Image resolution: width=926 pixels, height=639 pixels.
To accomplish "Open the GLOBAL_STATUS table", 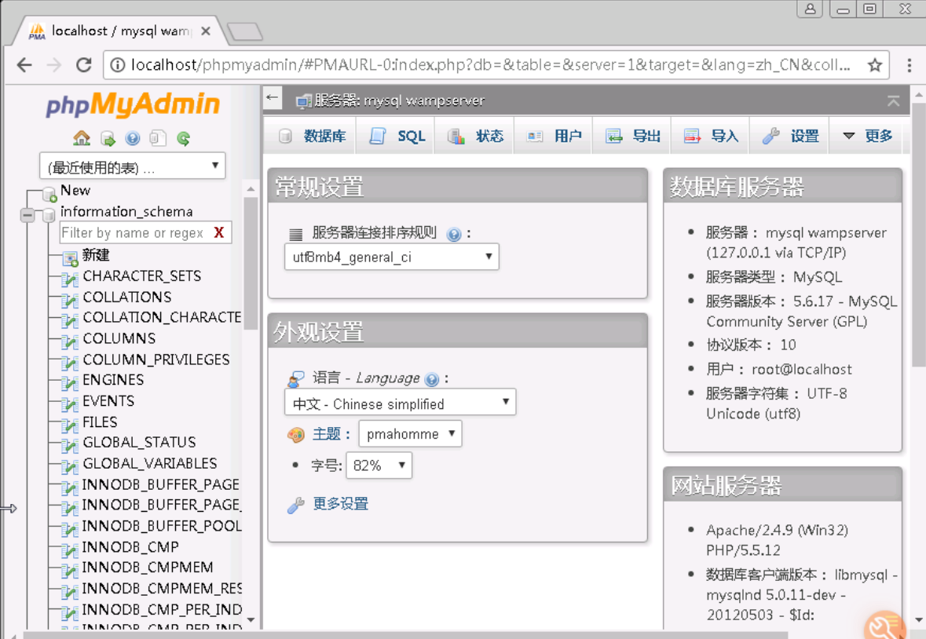I will coord(139,442).
